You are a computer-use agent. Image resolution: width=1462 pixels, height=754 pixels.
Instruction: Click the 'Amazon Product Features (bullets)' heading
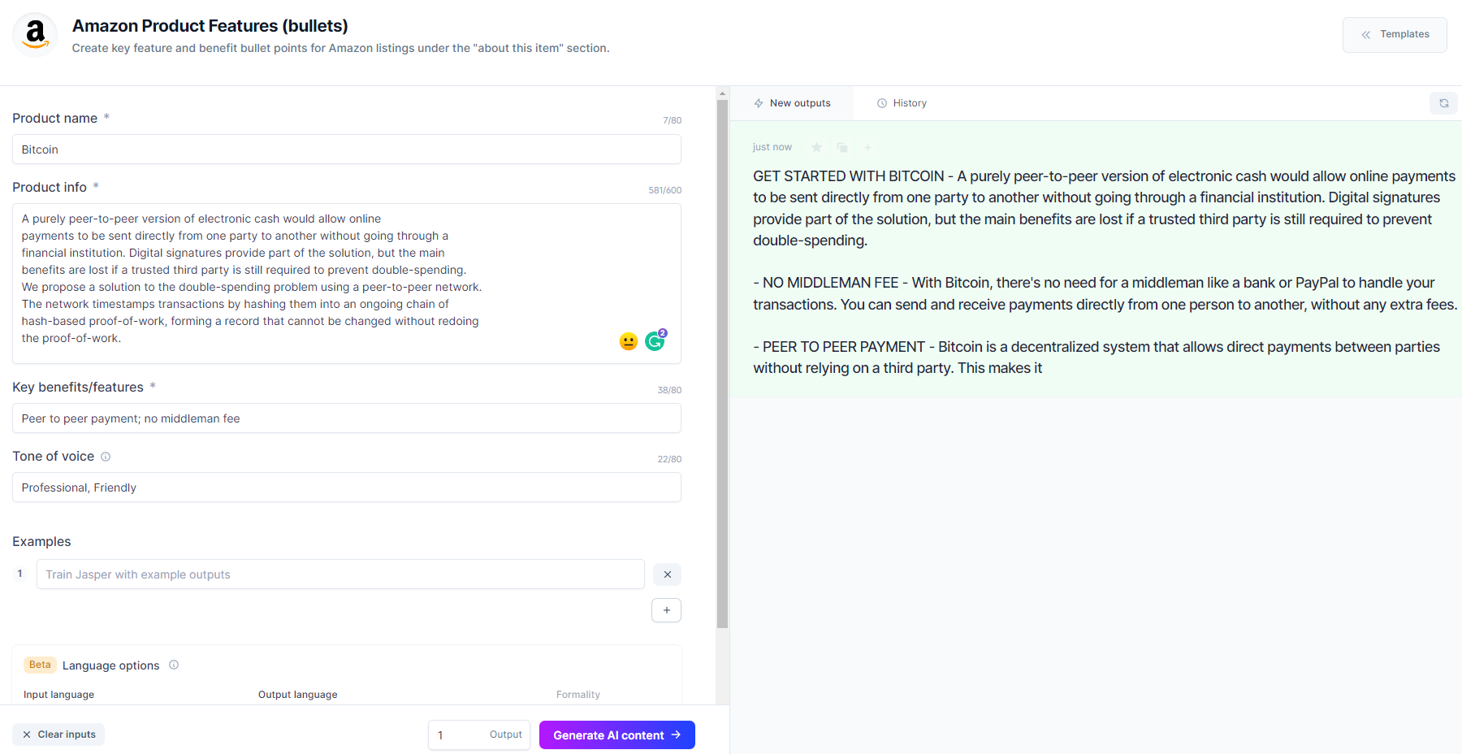210,26
